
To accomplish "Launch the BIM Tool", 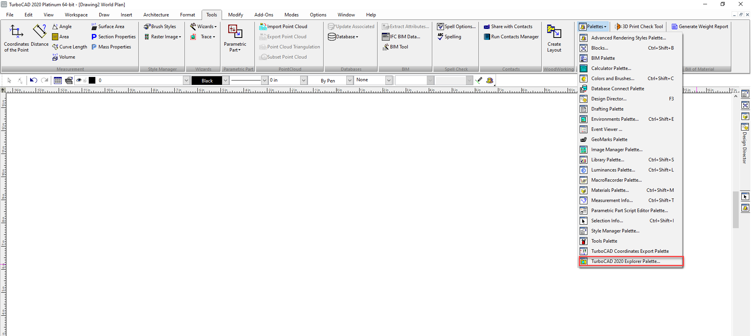I will pos(395,47).
